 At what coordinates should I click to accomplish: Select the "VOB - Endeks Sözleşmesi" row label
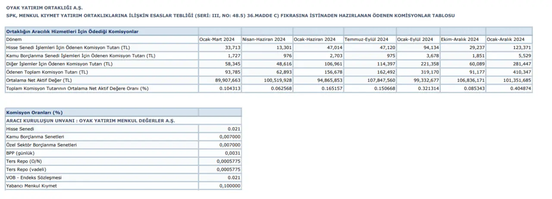click(x=34, y=178)
